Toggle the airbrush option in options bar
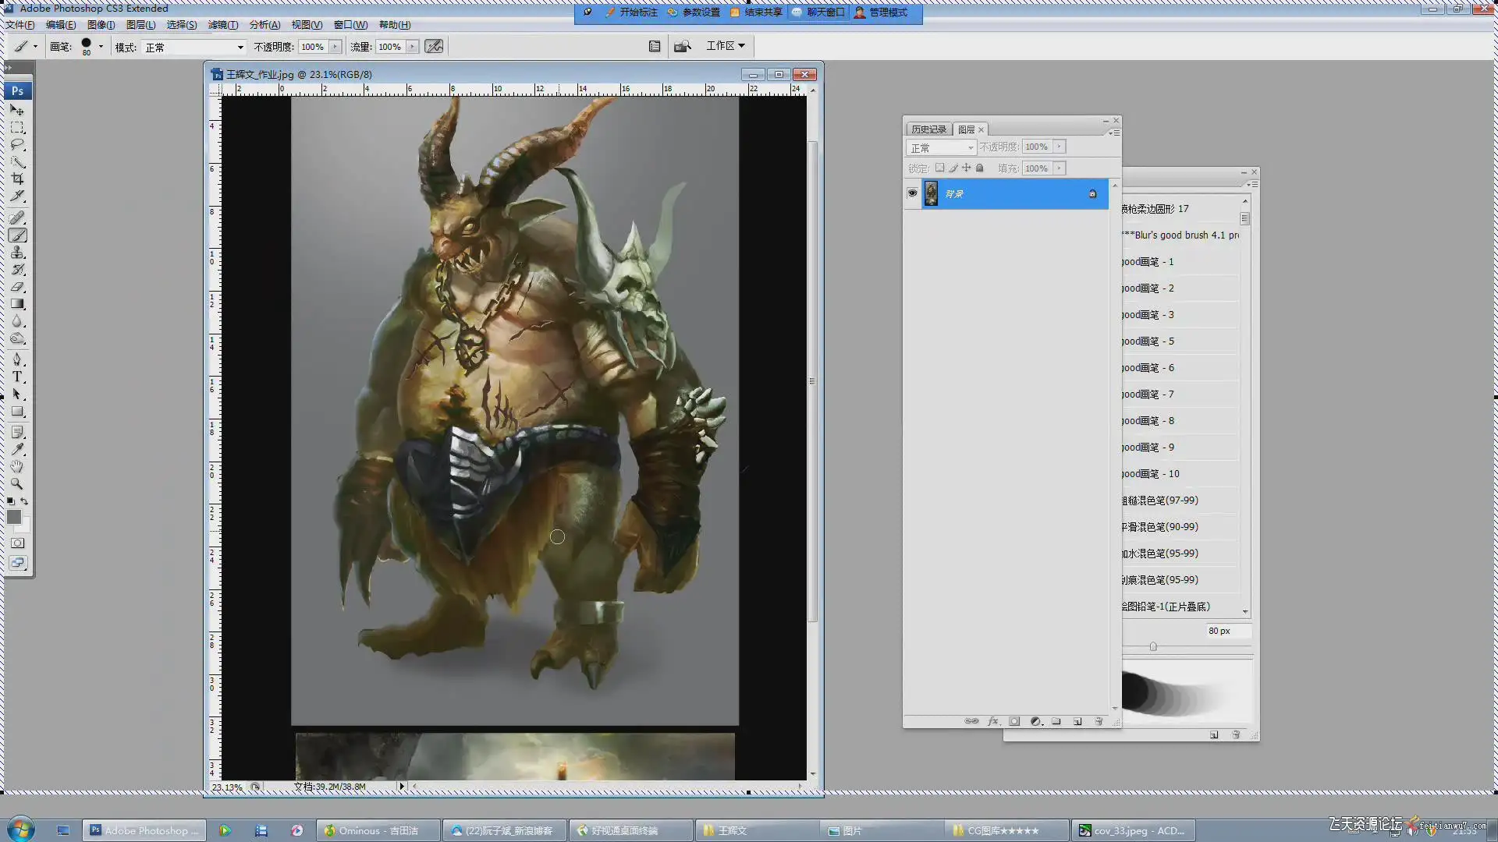The width and height of the screenshot is (1498, 842). [434, 47]
